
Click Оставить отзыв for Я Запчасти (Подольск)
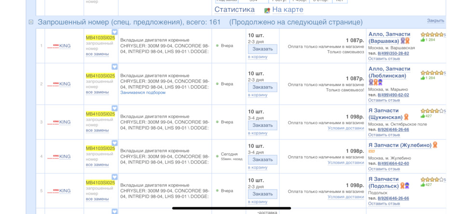(384, 204)
